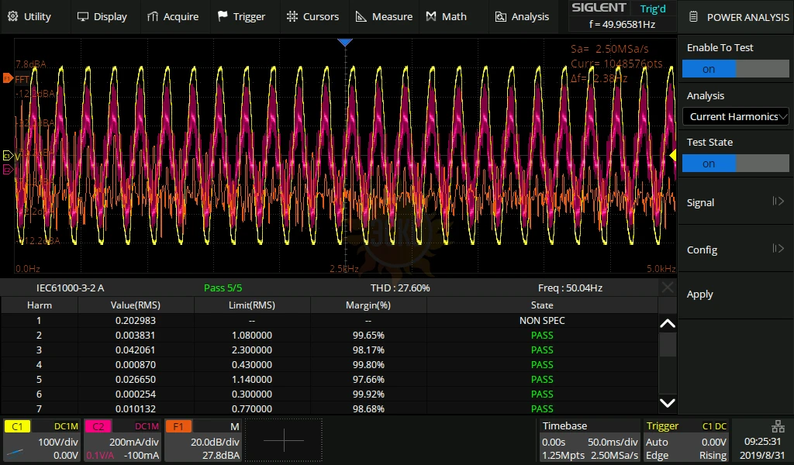This screenshot has width=794, height=465.
Task: Click the Measure ruler icon
Action: [x=361, y=16]
